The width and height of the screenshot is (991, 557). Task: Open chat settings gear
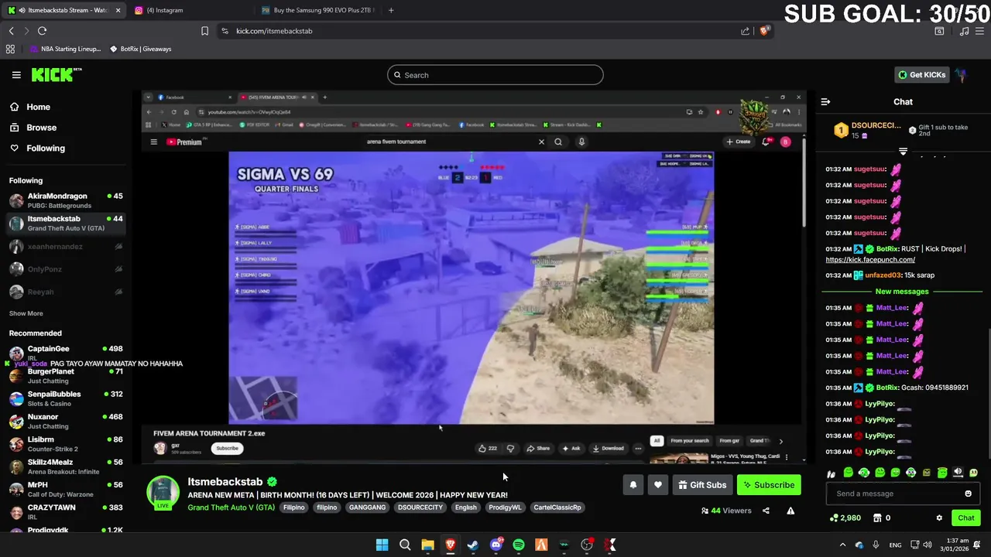coord(939,518)
